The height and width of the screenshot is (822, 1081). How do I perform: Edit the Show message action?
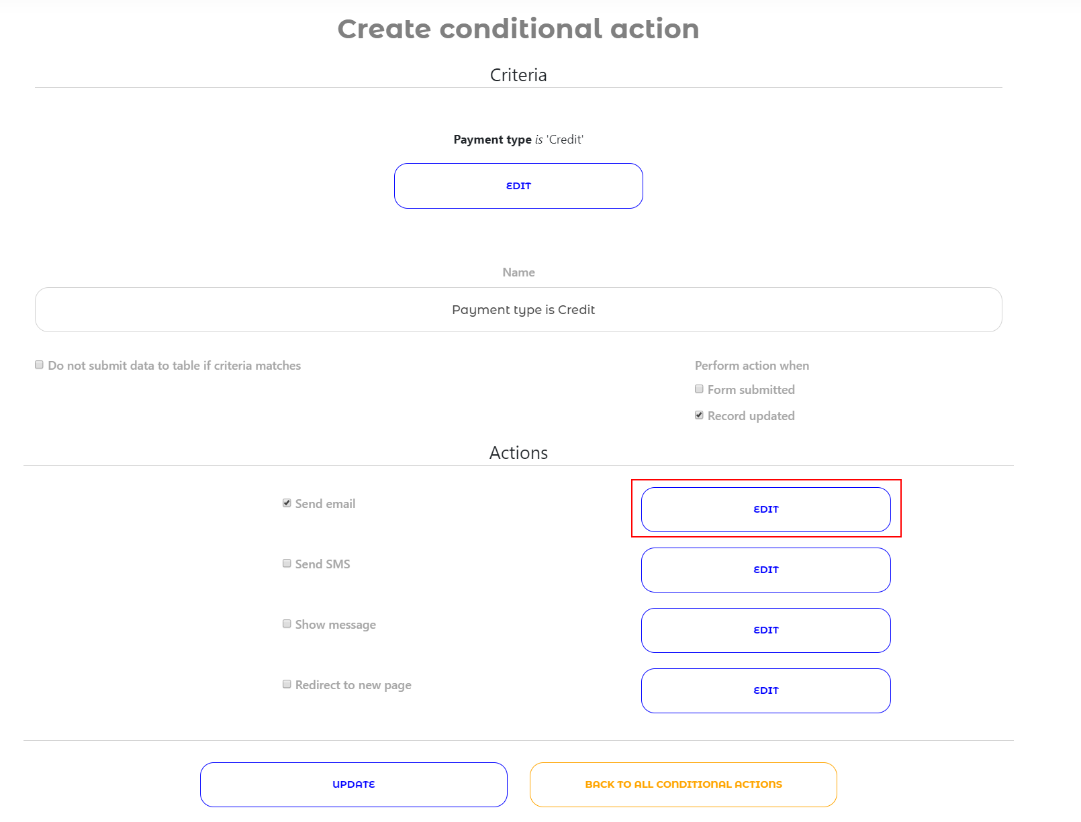pos(765,630)
